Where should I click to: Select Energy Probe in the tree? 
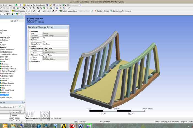tap(4, 95)
